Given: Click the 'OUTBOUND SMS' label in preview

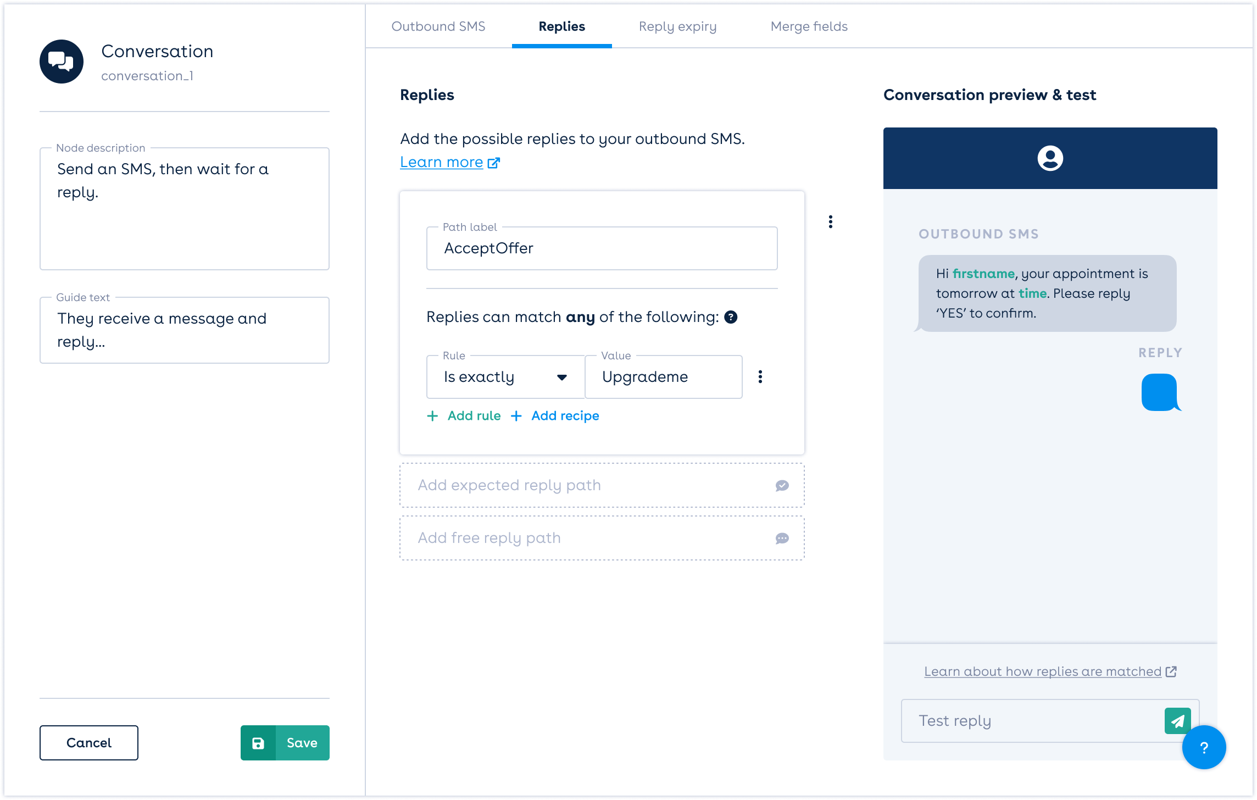Looking at the screenshot, I should tap(979, 234).
